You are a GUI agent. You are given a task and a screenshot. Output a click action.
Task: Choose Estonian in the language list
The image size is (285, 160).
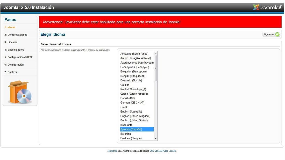[x=137, y=134]
